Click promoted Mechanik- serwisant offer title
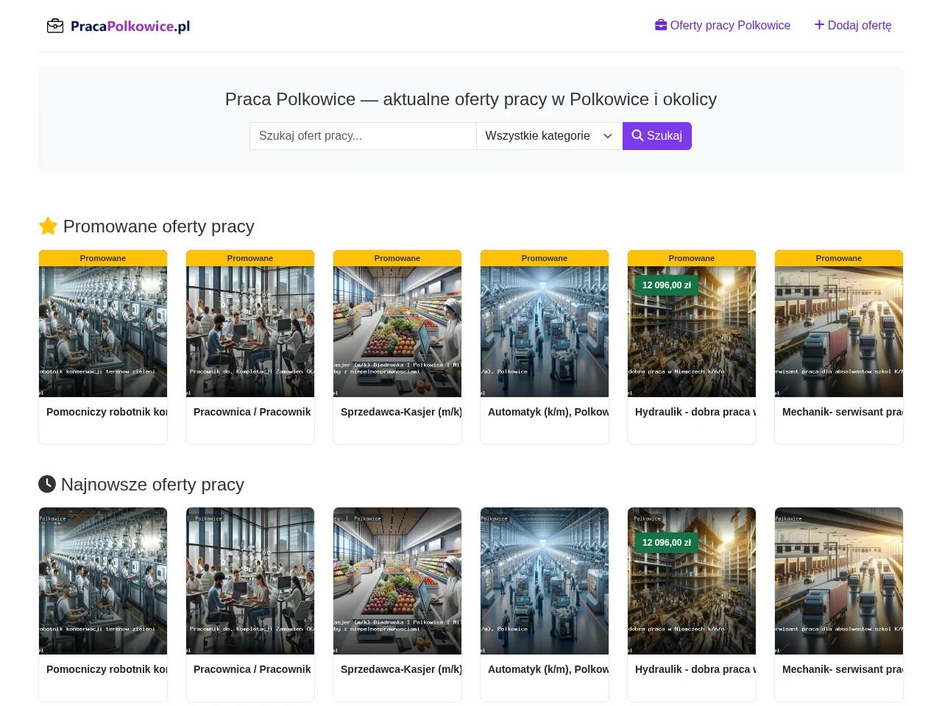The width and height of the screenshot is (942, 706). click(843, 412)
